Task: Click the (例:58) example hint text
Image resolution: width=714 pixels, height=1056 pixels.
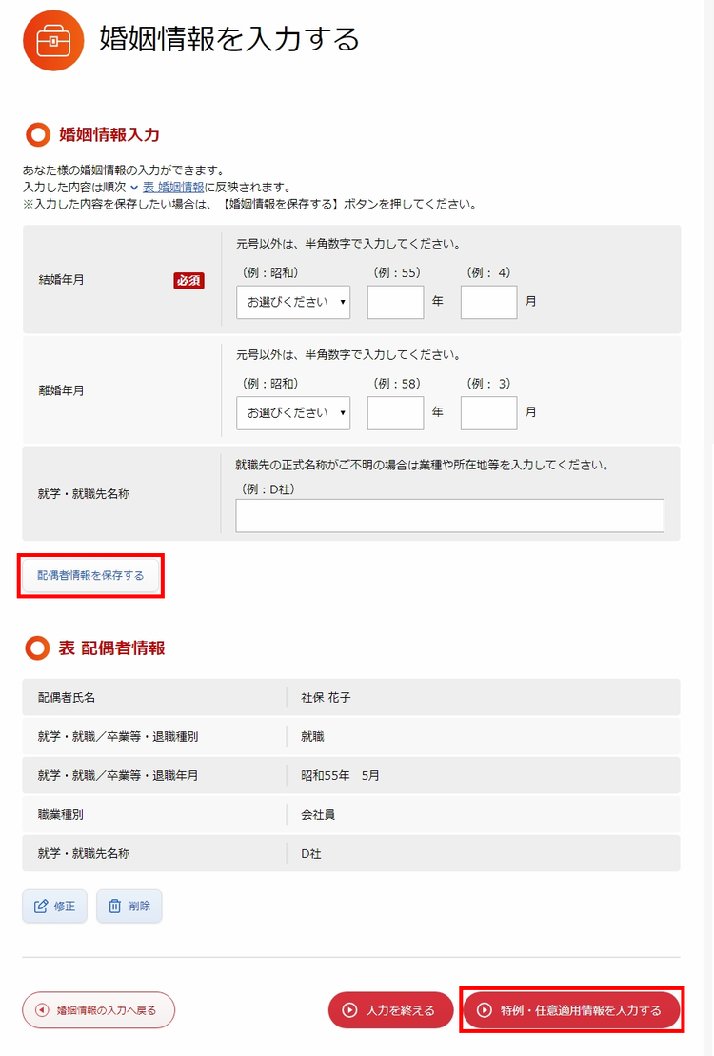Action: tap(397, 384)
